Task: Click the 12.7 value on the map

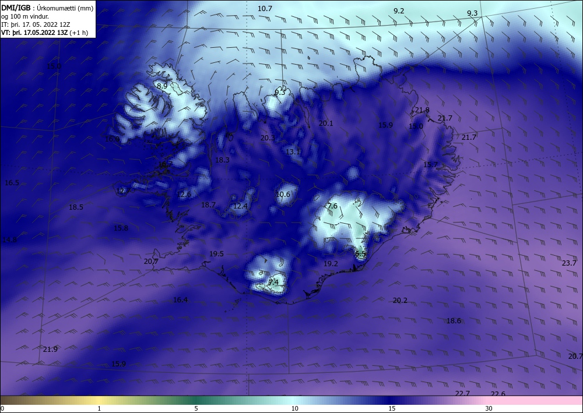Action: tap(122, 191)
